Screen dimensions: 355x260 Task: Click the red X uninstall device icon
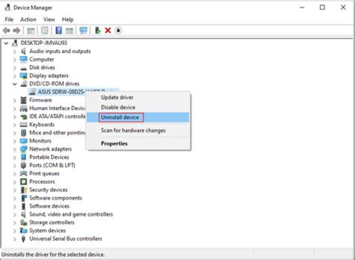108,31
